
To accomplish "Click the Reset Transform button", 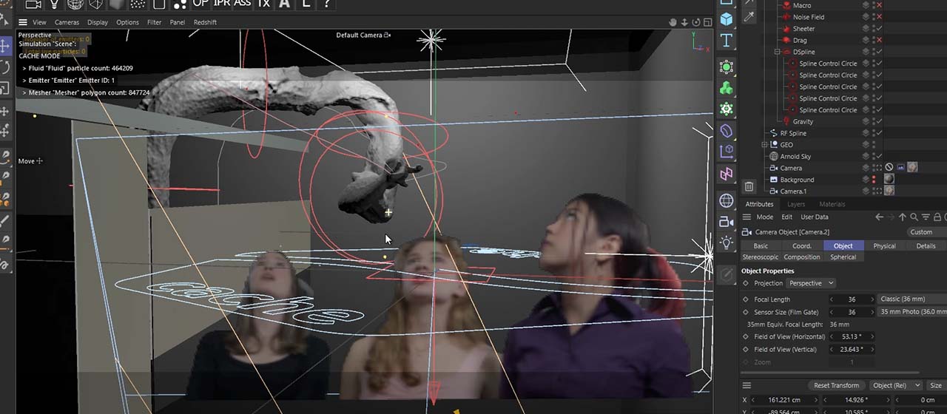I will [836, 385].
